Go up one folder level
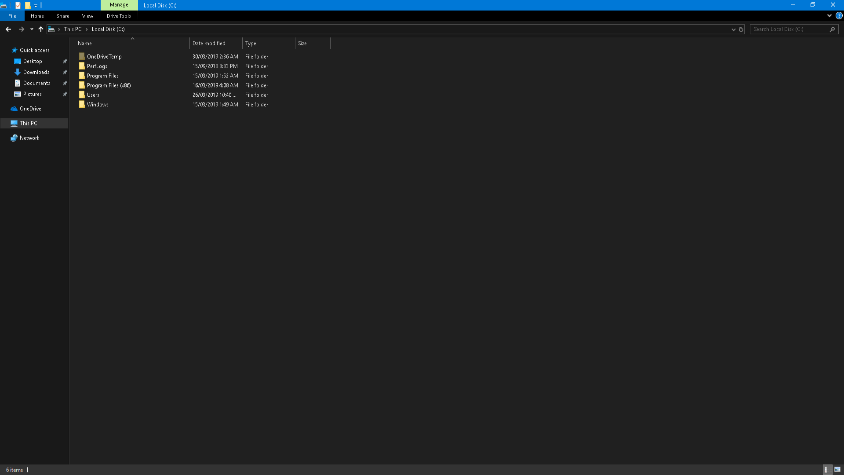 [x=41, y=29]
